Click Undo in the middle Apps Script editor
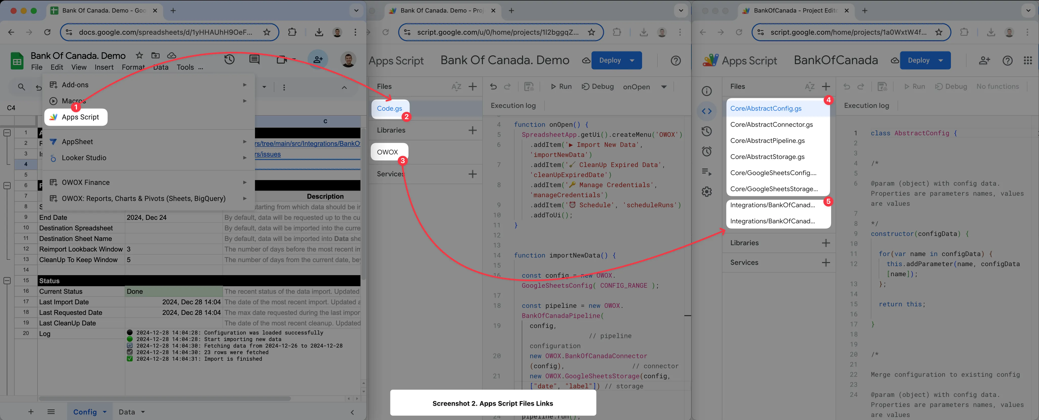The height and width of the screenshot is (420, 1039). [493, 86]
